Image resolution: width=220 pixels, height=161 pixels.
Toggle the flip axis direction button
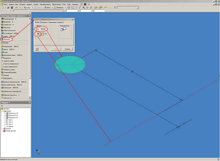42,34
